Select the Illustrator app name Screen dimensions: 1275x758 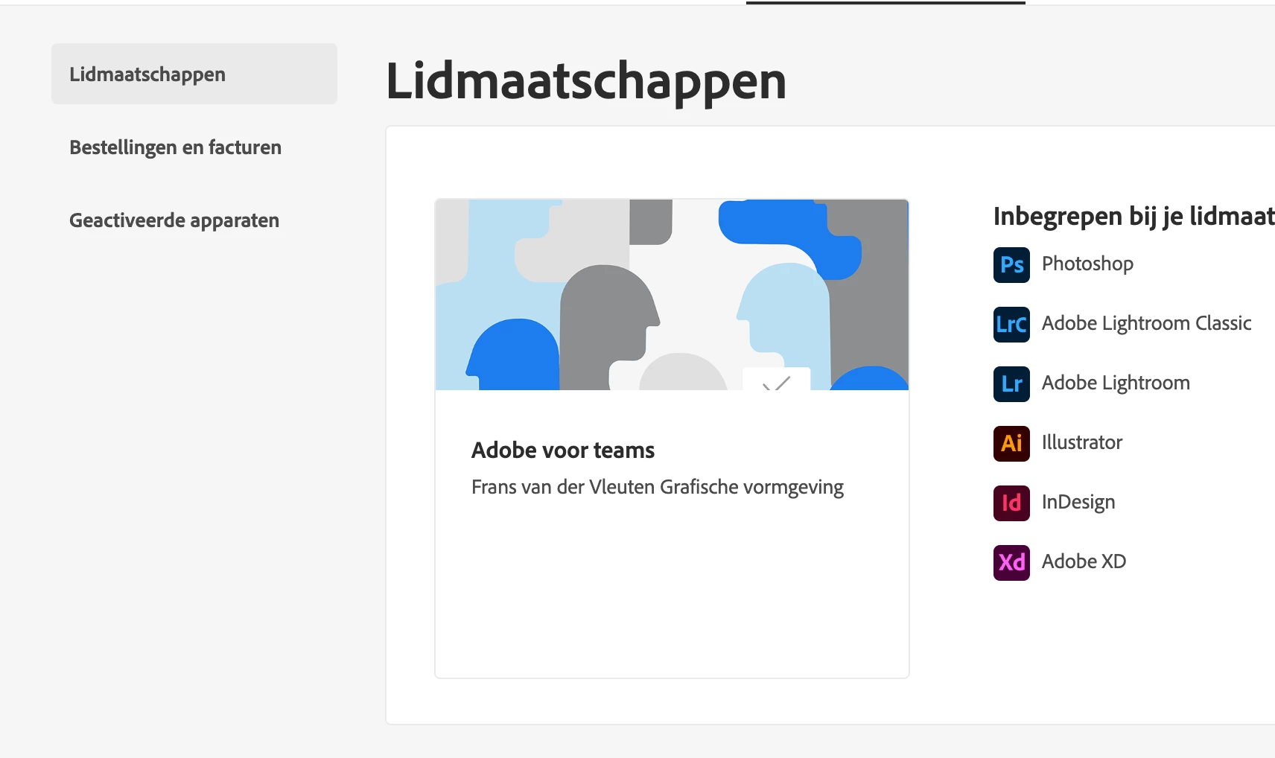pyautogui.click(x=1081, y=442)
